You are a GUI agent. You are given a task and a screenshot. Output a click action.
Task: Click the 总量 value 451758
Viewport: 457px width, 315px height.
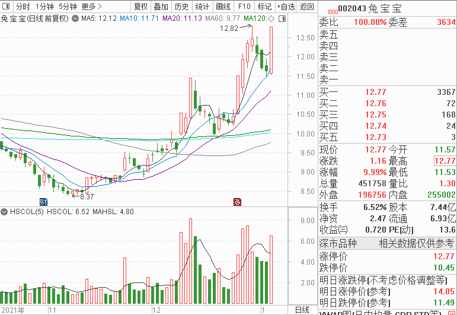click(372, 183)
